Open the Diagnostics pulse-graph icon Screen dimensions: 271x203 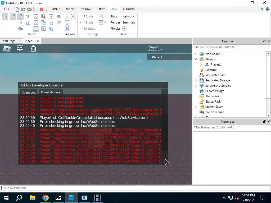(x=51, y=16)
